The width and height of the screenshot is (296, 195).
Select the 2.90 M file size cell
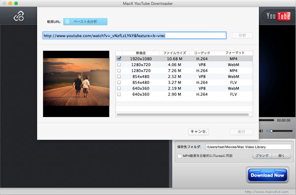(x=175, y=94)
